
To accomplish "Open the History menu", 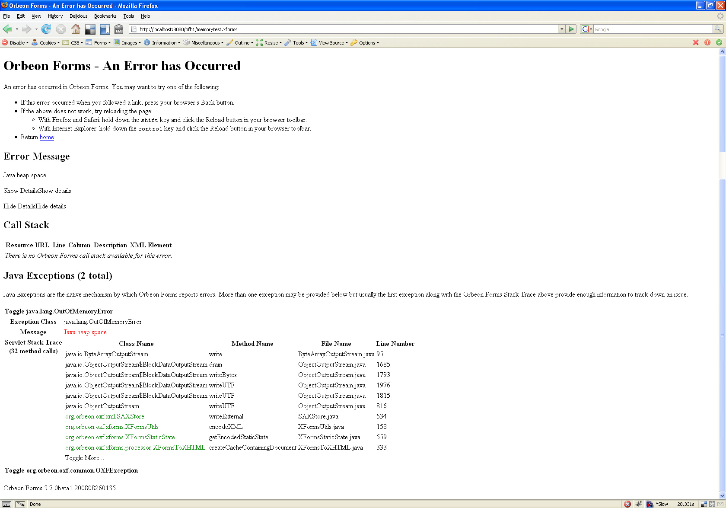I will tap(55, 16).
